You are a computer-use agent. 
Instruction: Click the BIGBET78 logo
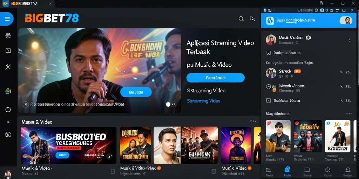(x=52, y=18)
